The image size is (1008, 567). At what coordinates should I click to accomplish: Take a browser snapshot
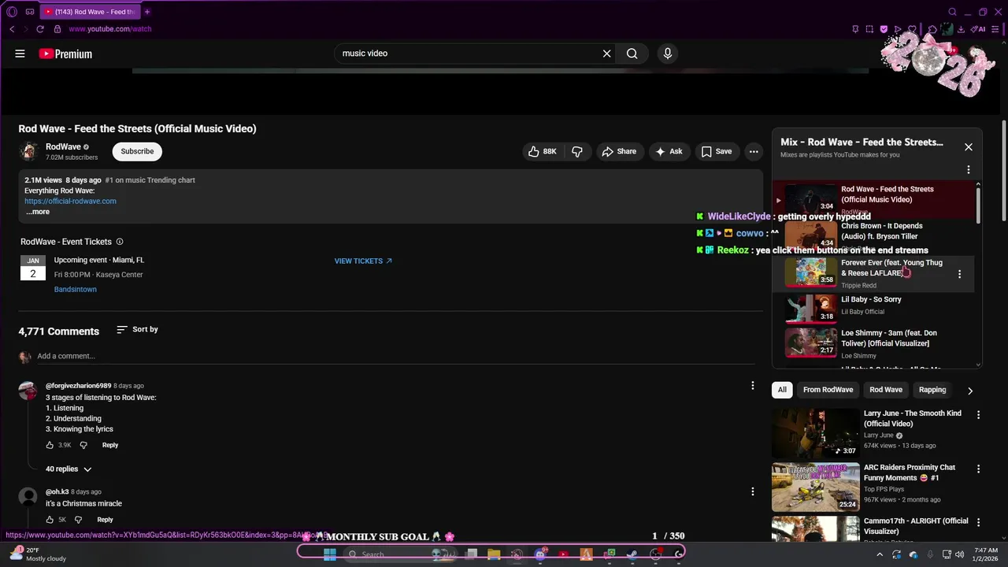[869, 29]
